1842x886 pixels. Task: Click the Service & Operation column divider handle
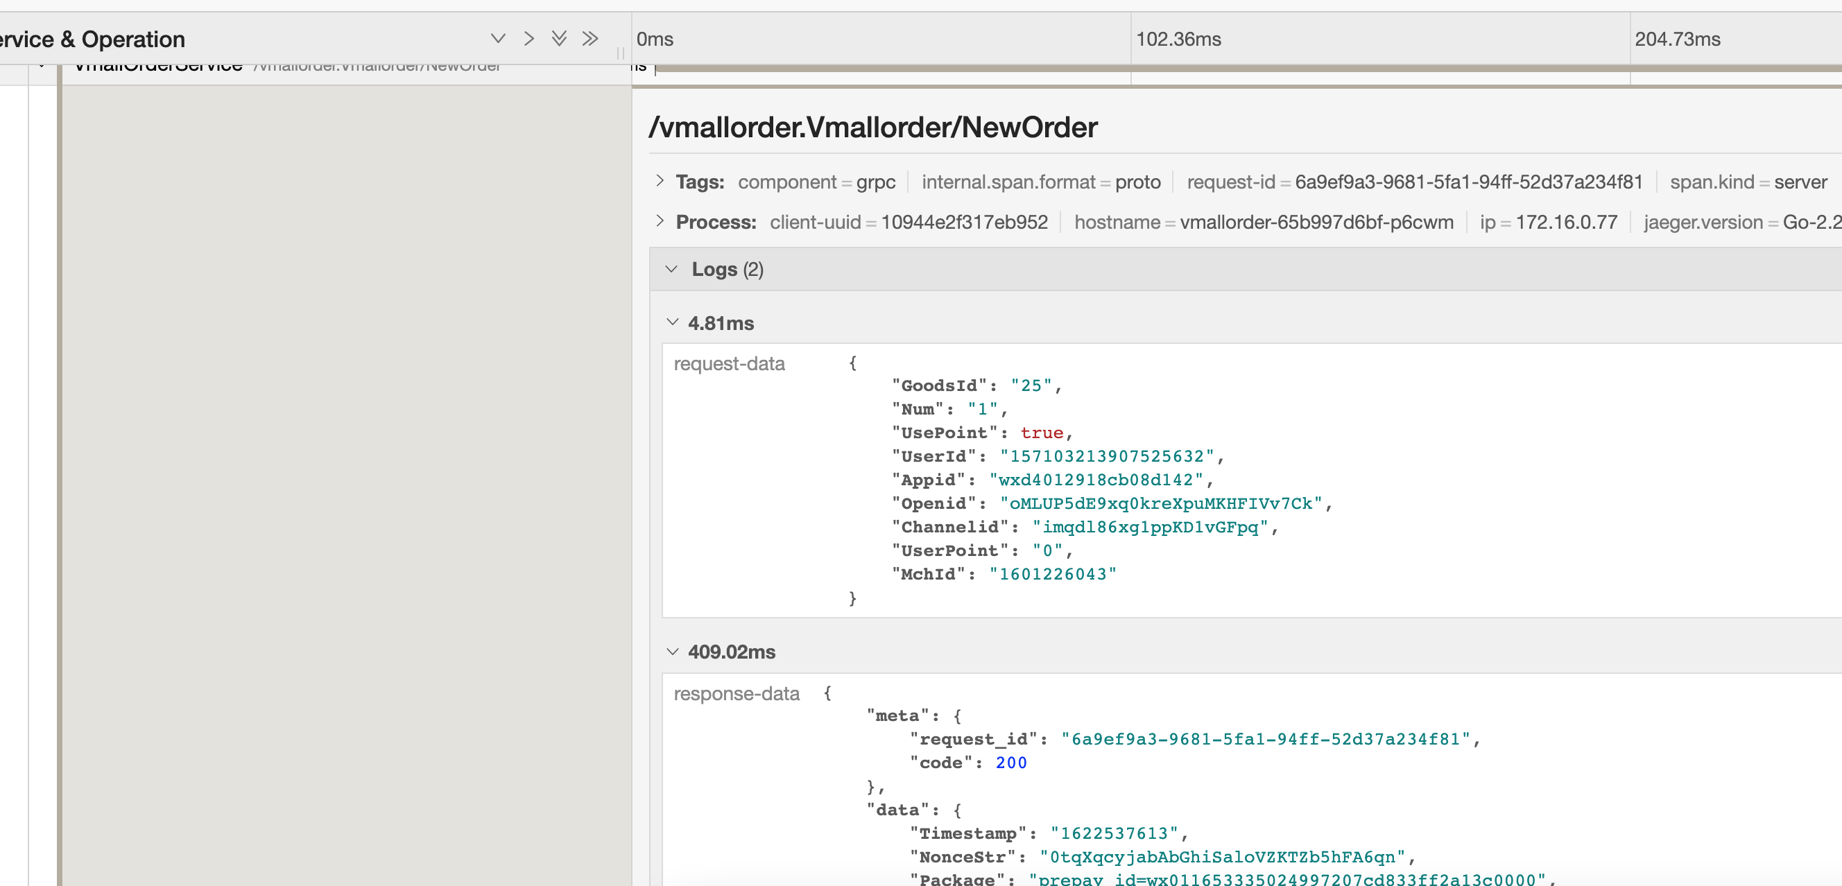(620, 53)
